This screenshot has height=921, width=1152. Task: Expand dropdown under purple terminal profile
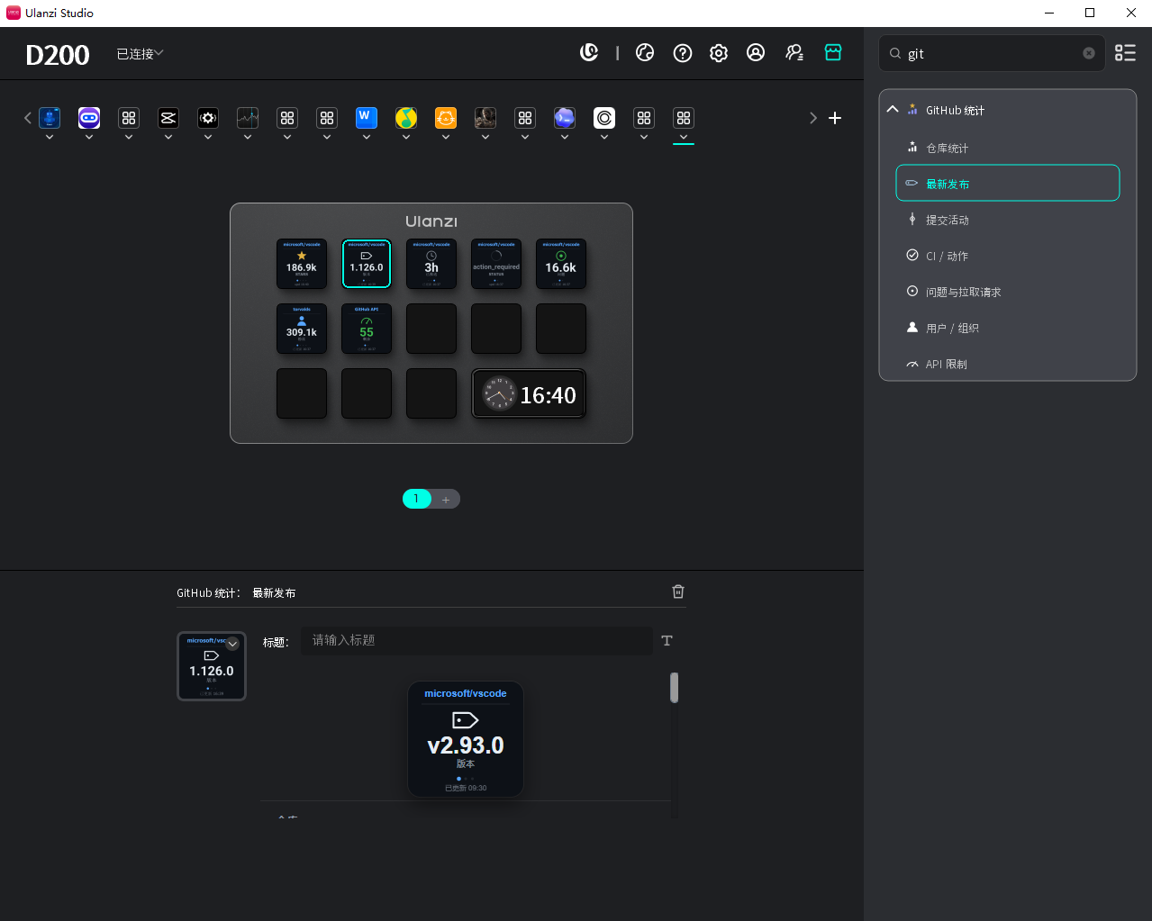565,138
